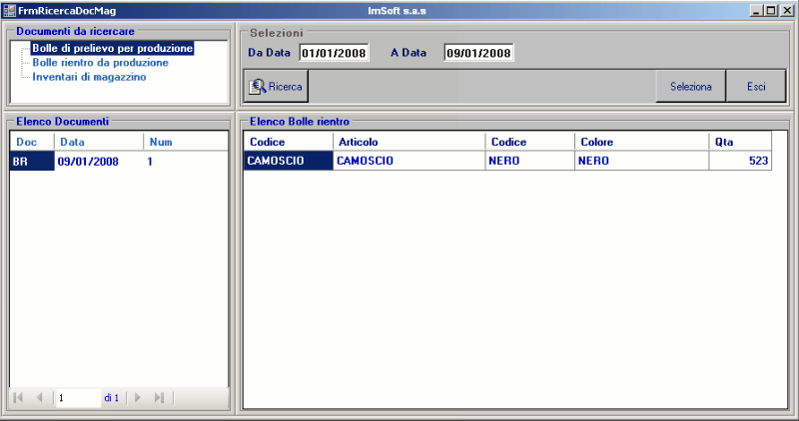Sort by Doc column header
Image resolution: width=799 pixels, height=421 pixels.
point(32,142)
